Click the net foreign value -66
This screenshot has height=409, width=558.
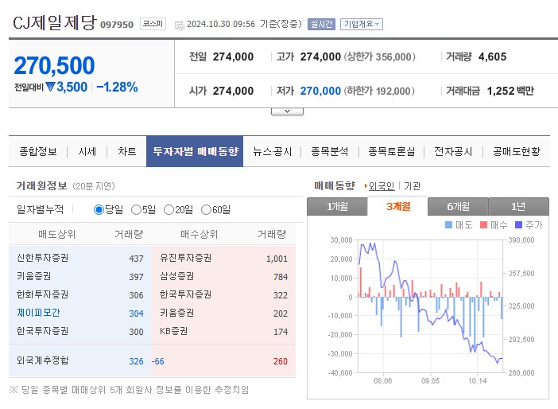tap(157, 361)
